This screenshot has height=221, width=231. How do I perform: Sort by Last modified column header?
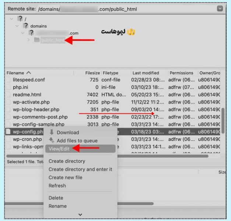click(146, 73)
